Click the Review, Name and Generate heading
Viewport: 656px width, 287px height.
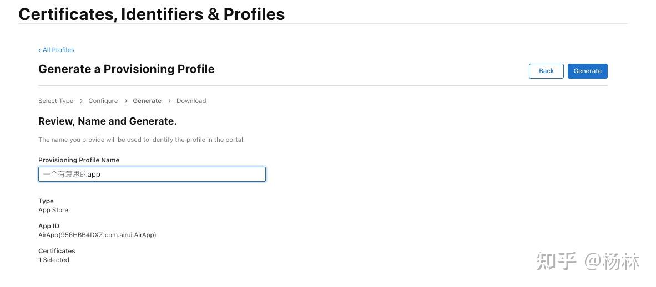(107, 121)
